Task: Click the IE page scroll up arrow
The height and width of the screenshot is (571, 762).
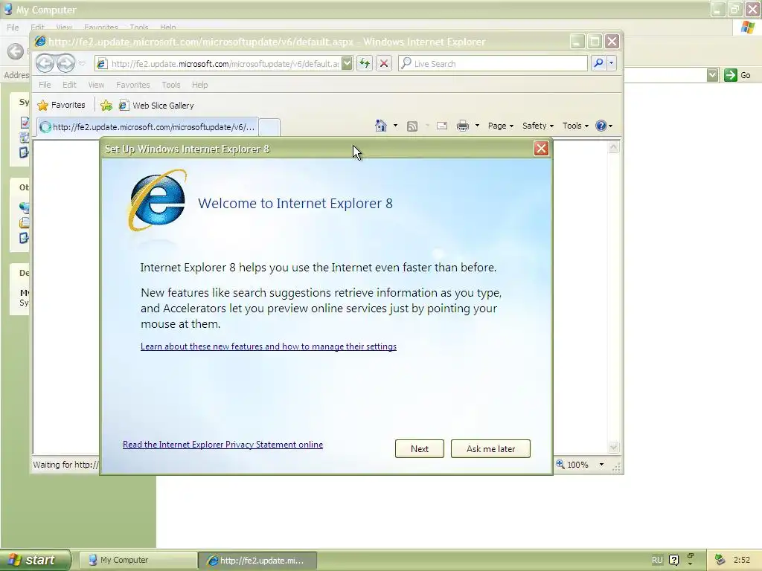Action: click(613, 148)
